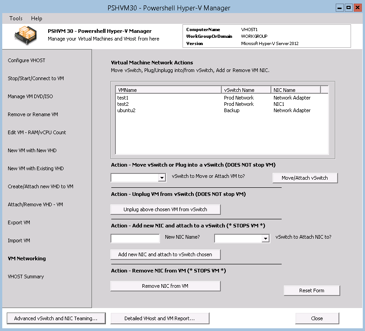This screenshot has width=365, height=331.
Task: Focus the New NIC Name input field
Action: click(x=135, y=238)
